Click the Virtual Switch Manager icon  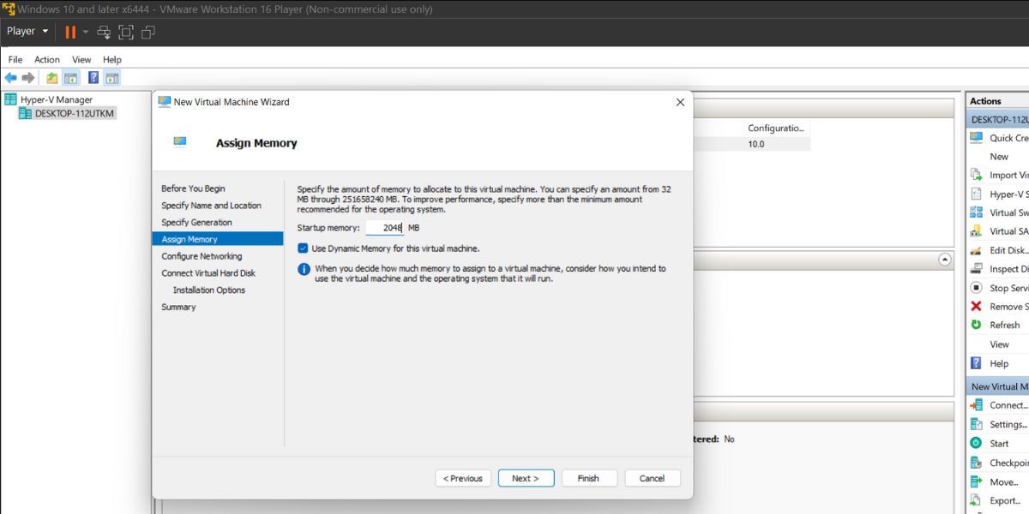[976, 212]
